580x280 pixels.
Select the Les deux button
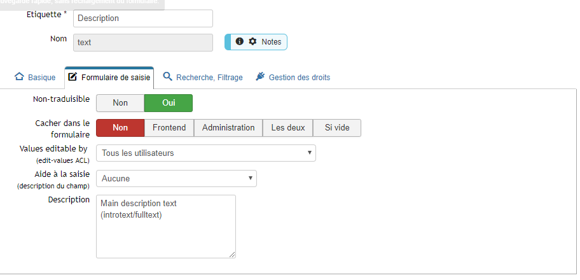(x=288, y=128)
